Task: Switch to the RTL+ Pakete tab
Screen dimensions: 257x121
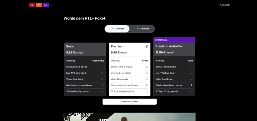Action: coord(118,29)
